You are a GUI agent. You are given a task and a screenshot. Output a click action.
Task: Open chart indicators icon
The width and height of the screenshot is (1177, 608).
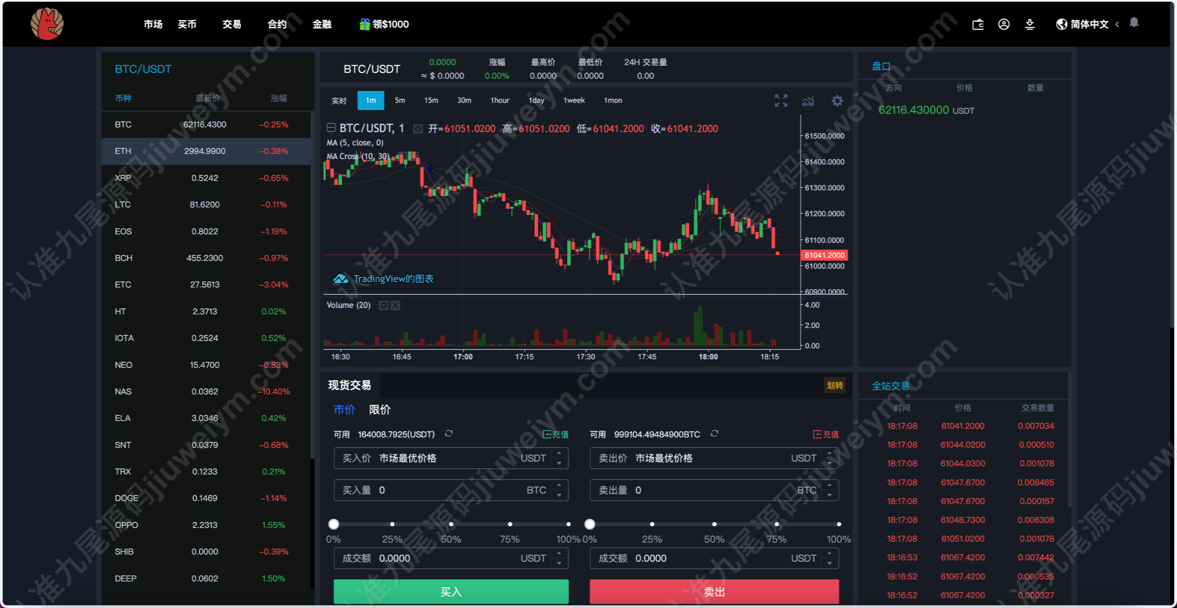[808, 100]
